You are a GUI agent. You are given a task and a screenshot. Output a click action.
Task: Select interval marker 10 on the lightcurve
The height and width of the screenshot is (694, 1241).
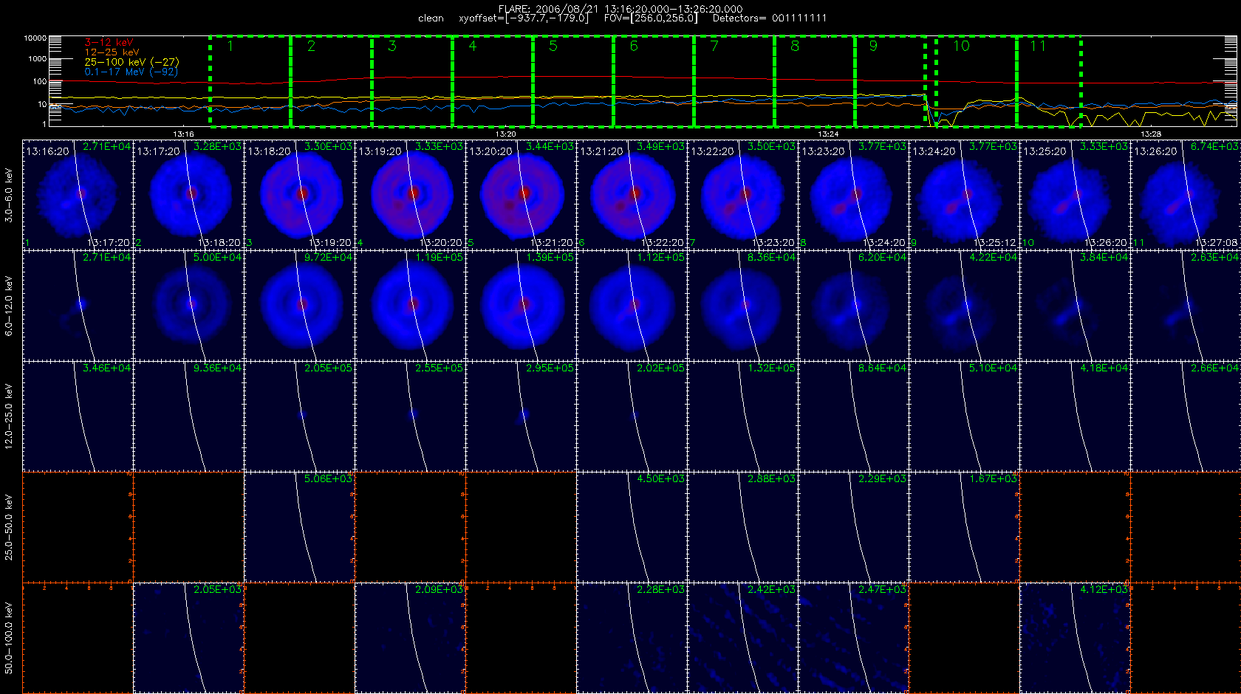tap(961, 47)
